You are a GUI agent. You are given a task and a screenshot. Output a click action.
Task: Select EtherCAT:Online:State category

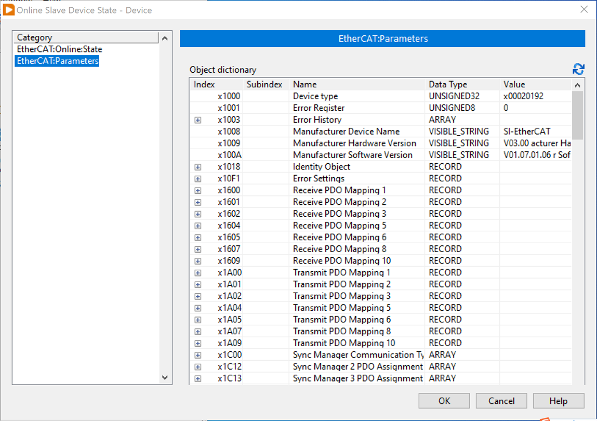59,49
